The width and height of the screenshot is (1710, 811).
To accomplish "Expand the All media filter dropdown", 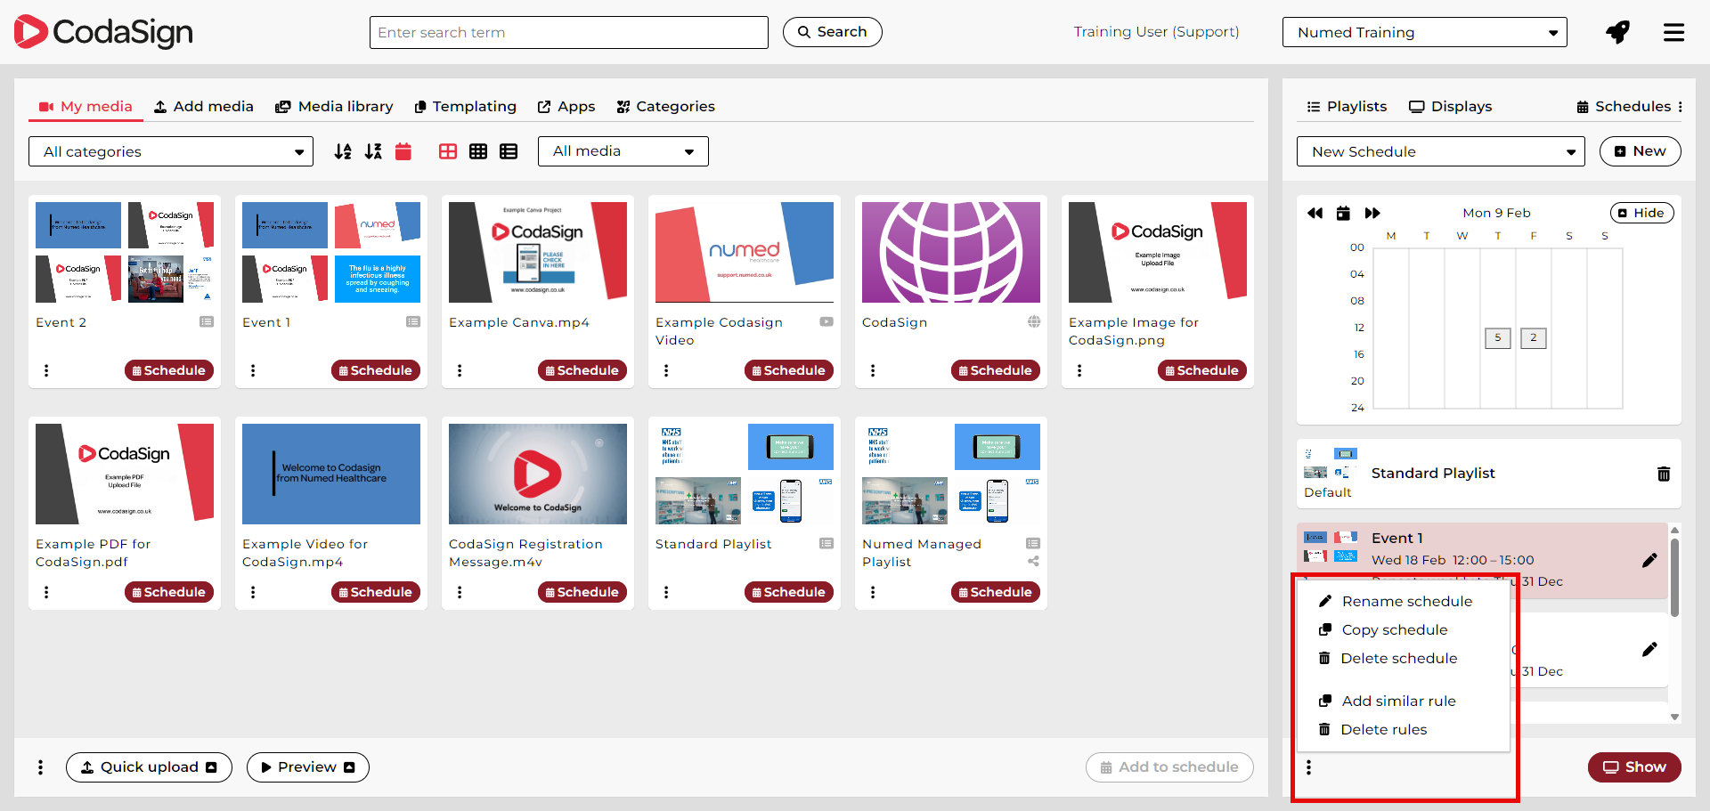I will point(623,151).
